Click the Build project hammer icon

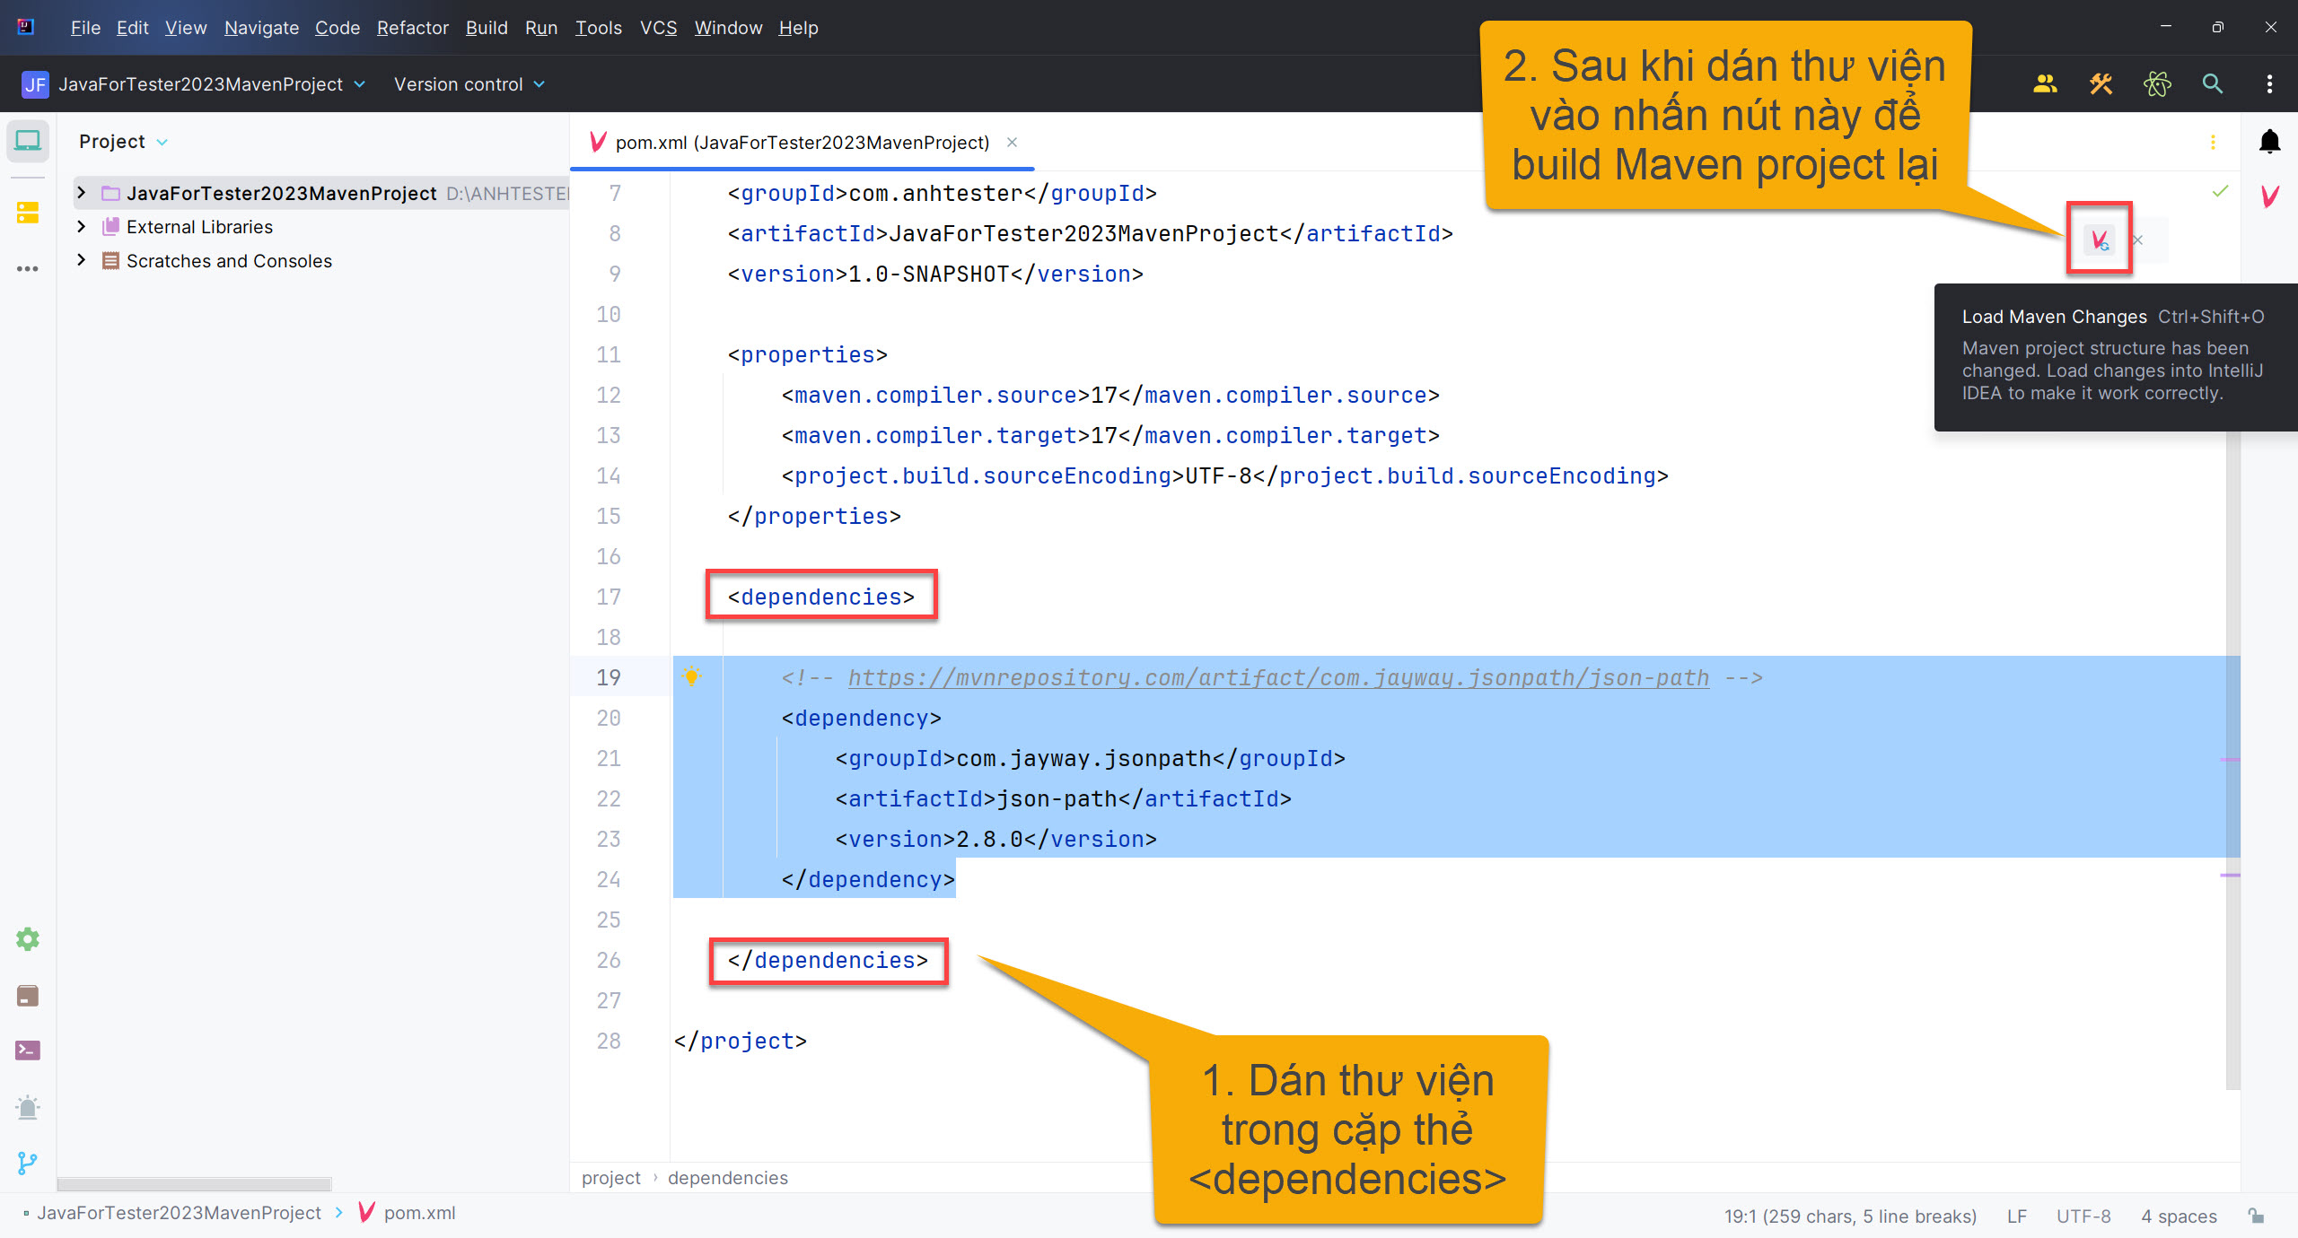click(2101, 84)
